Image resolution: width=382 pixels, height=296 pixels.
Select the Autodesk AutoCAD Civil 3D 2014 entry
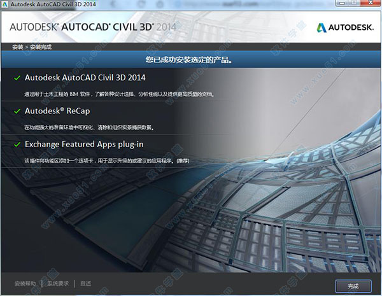coord(85,78)
